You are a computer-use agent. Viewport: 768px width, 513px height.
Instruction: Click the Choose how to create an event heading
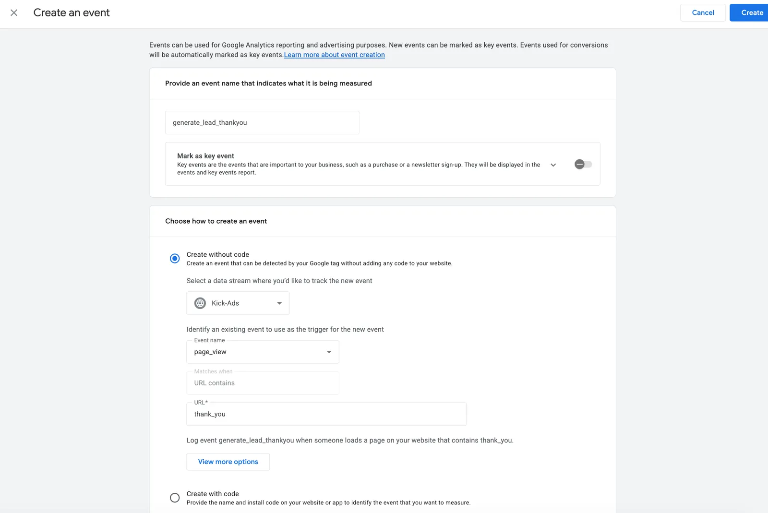pyautogui.click(x=216, y=221)
